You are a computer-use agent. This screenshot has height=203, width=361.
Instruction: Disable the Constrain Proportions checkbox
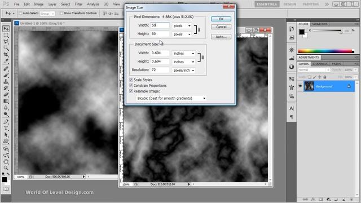(131, 85)
